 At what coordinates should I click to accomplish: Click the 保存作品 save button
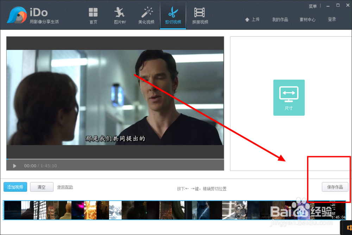coord(335,187)
